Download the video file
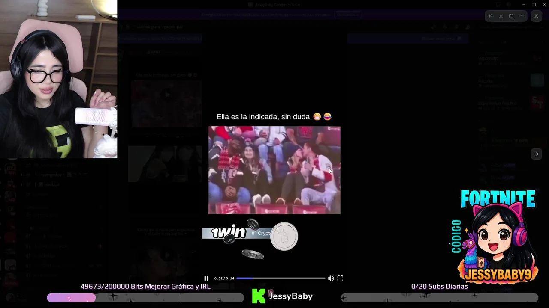This screenshot has width=549, height=308. (501, 16)
